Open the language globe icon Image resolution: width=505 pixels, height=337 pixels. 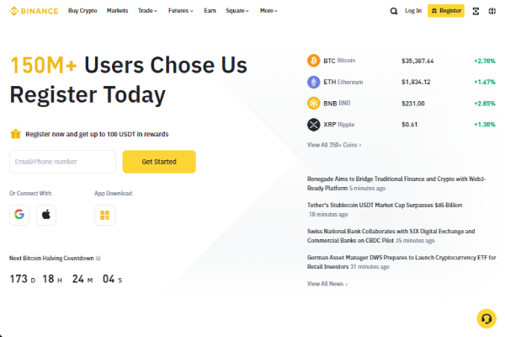coord(492,11)
